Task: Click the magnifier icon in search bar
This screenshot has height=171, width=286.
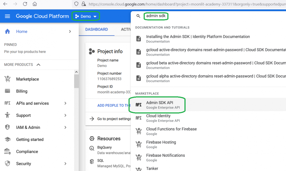Action: (x=138, y=16)
